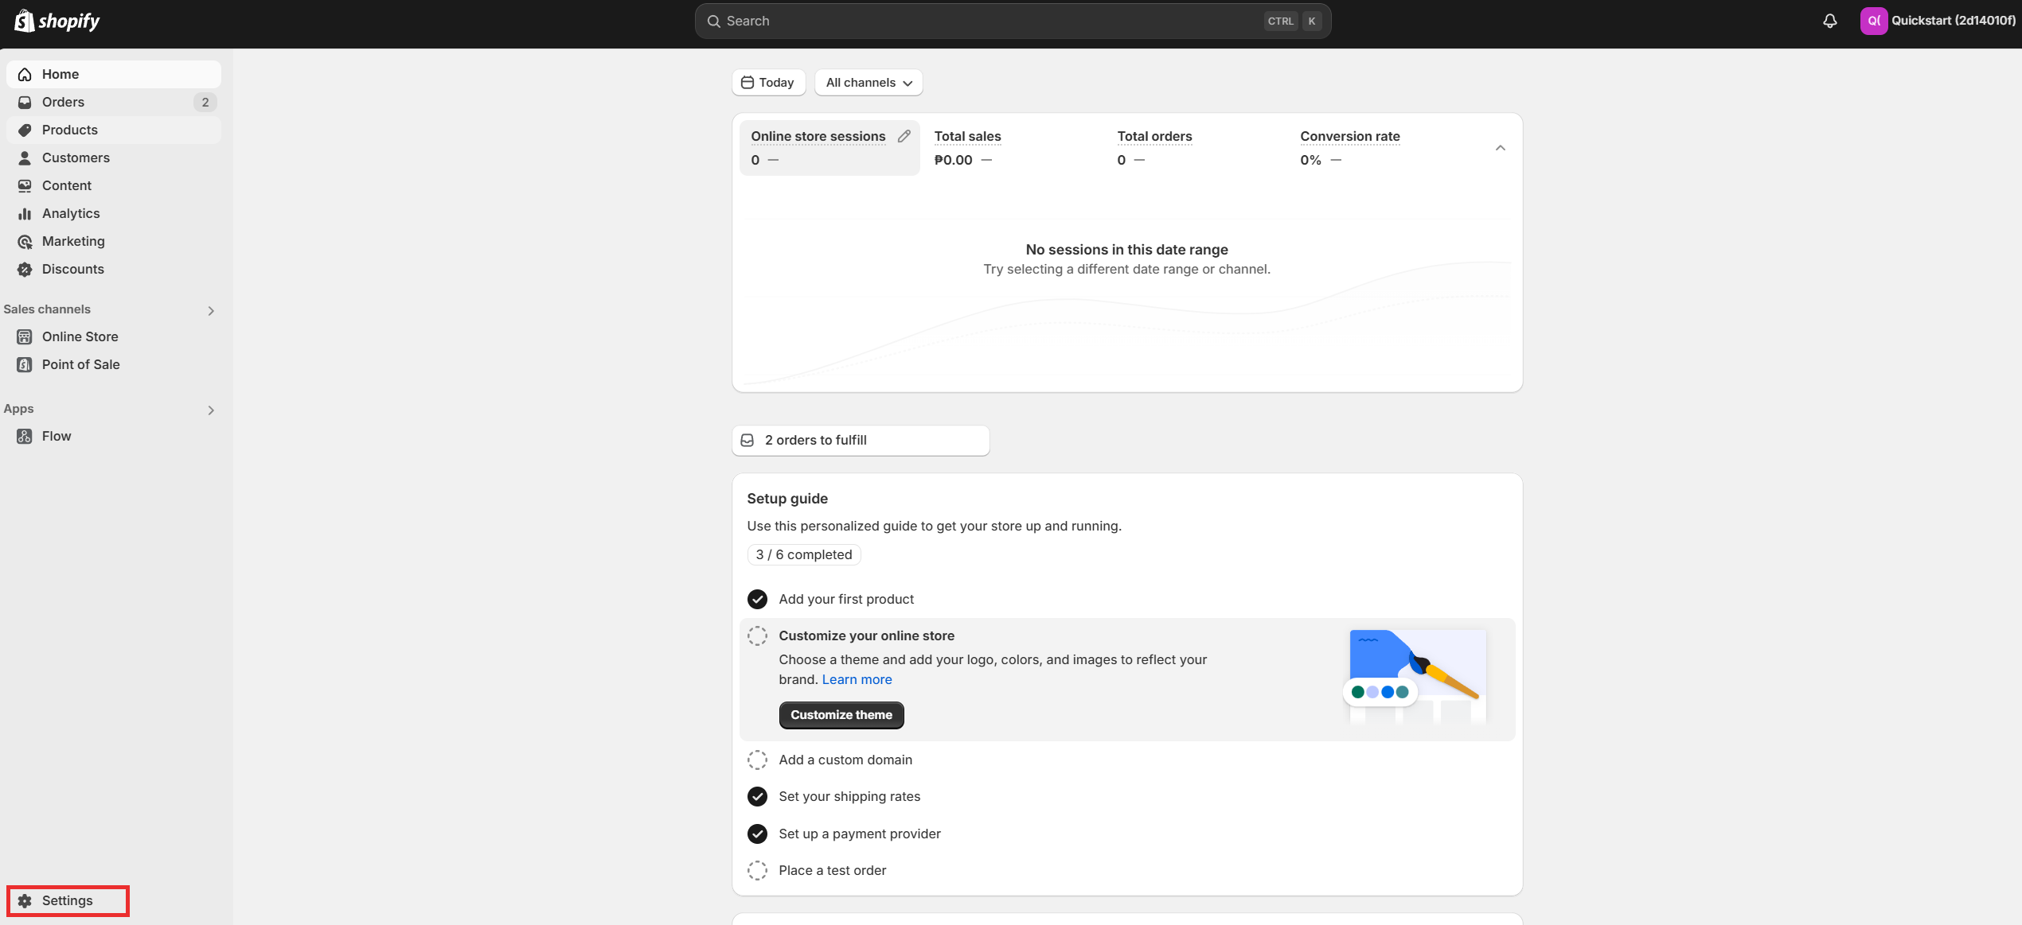Click the Analytics bar chart icon

tap(25, 213)
